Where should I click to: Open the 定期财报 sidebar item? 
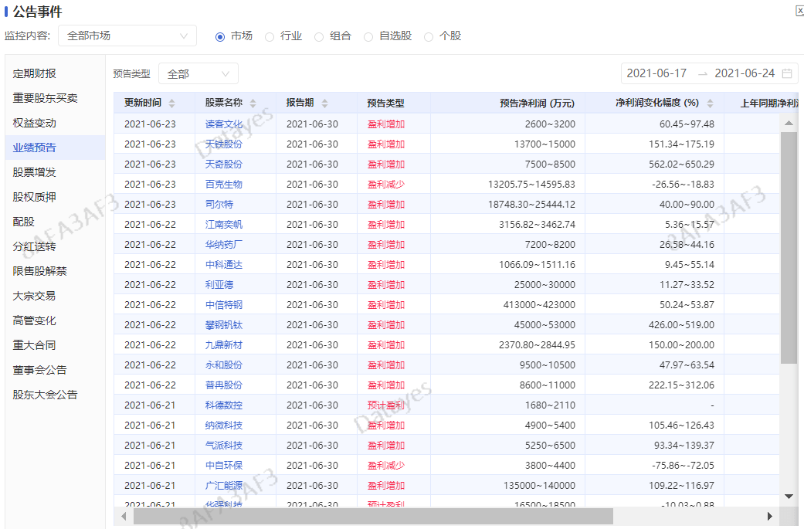click(34, 73)
